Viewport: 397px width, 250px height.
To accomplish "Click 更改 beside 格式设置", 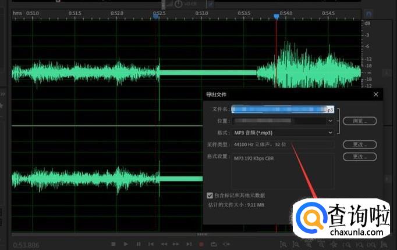I will (x=359, y=157).
